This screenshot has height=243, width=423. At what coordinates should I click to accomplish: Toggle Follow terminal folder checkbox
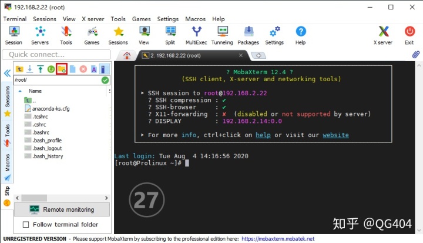[26, 225]
